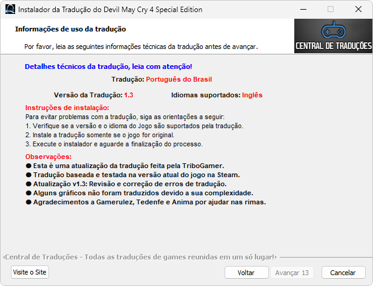Go back with the Voltar button
Image resolution: width=373 pixels, height=286 pixels.
point(246,273)
